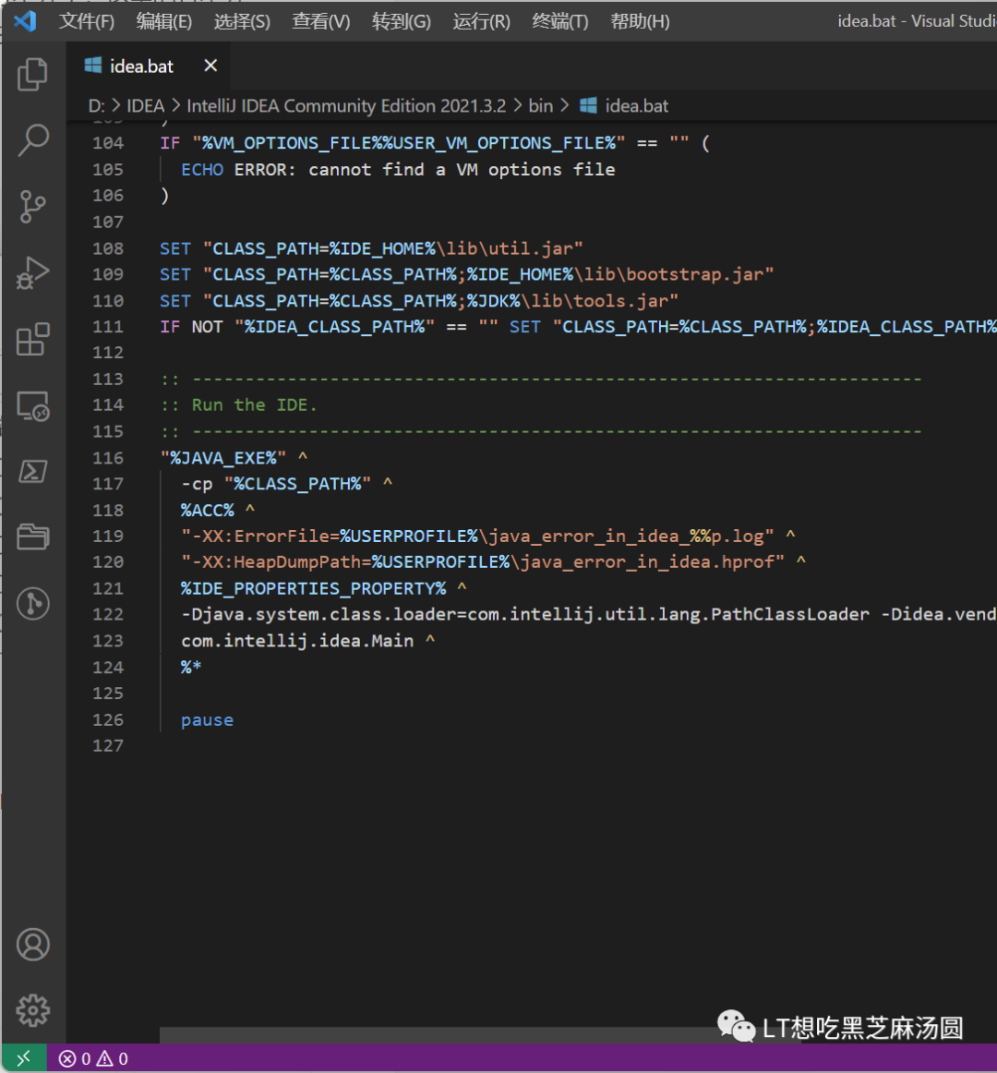Click the '-Djava.system.class.loader' text on line 122

(318, 614)
